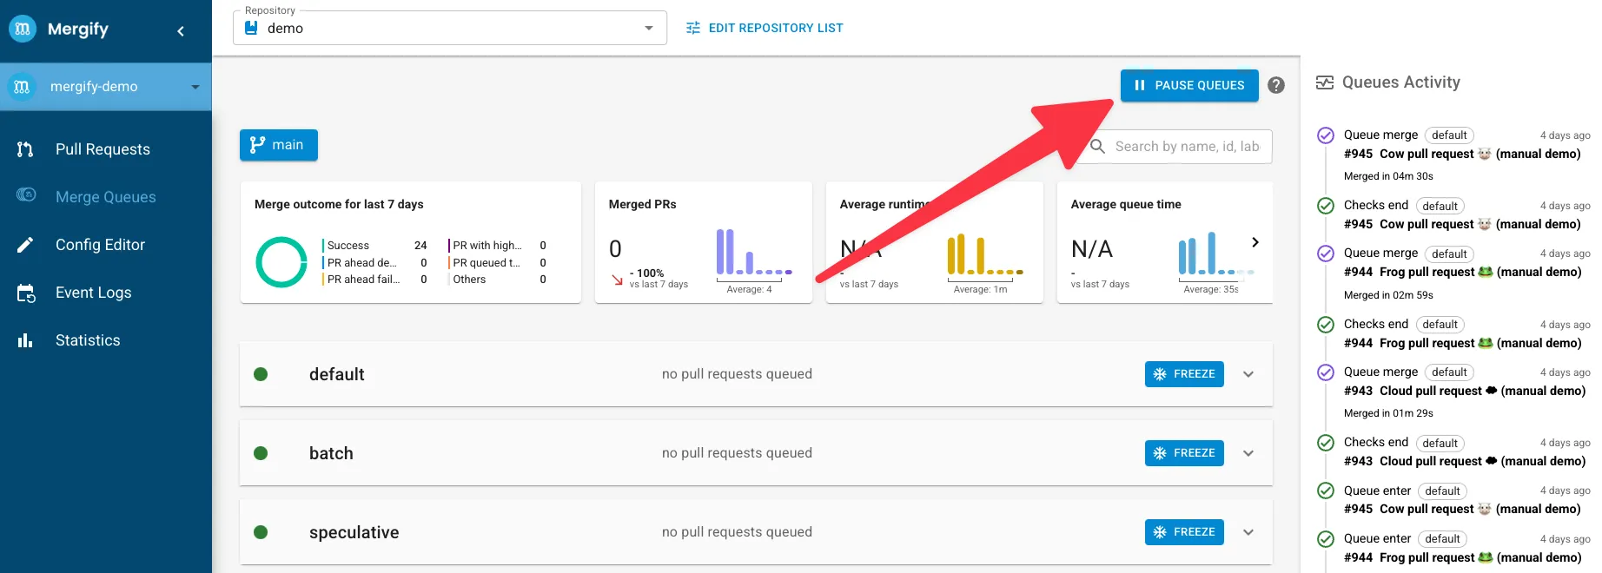Freeze the default queue

[x=1184, y=374]
